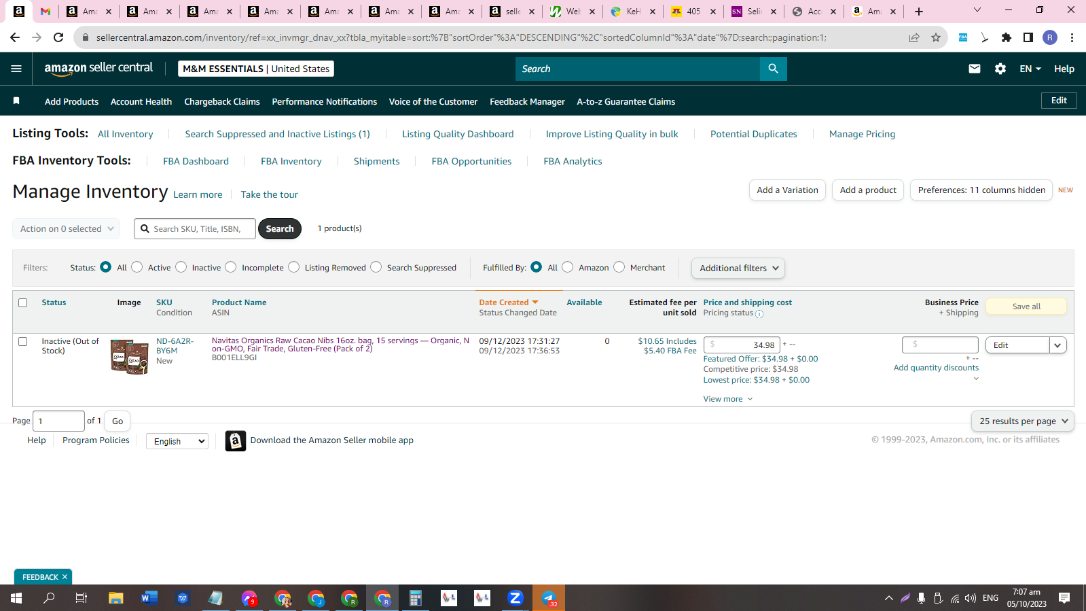The height and width of the screenshot is (611, 1086).
Task: Open the browser extensions puzzle icon
Action: pyautogui.click(x=1007, y=37)
